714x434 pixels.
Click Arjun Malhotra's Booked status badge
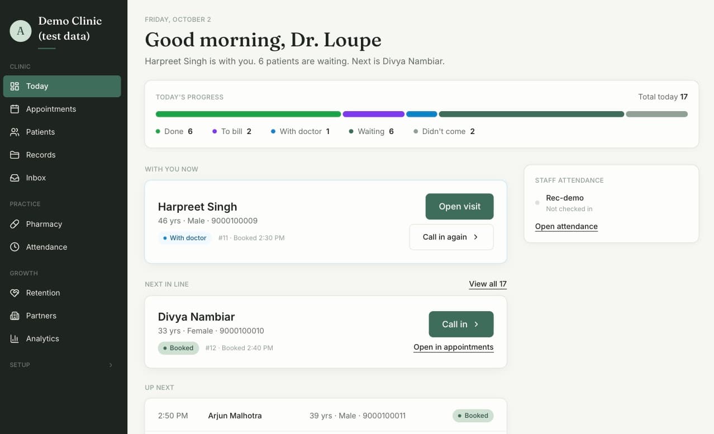(473, 416)
